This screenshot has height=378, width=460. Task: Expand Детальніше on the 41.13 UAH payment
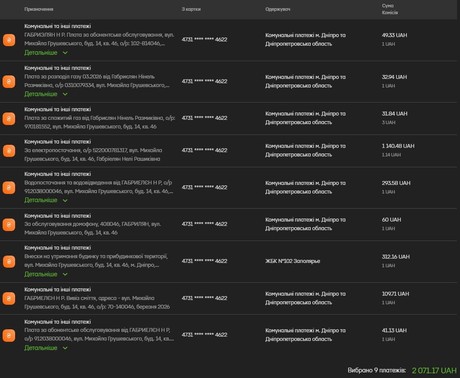(x=46, y=348)
